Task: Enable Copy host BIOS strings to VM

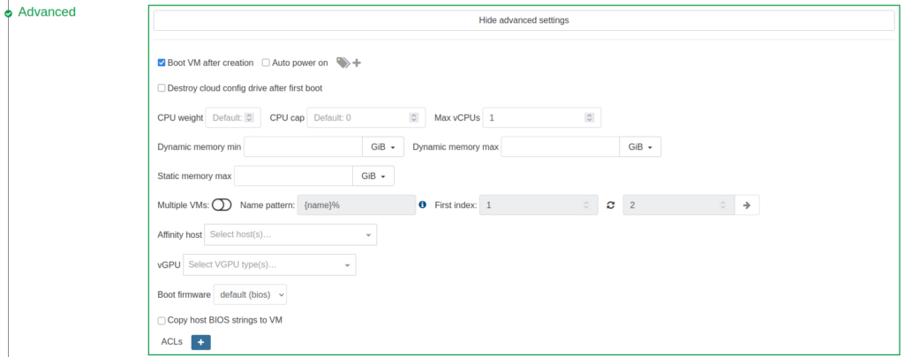Action: click(x=162, y=320)
